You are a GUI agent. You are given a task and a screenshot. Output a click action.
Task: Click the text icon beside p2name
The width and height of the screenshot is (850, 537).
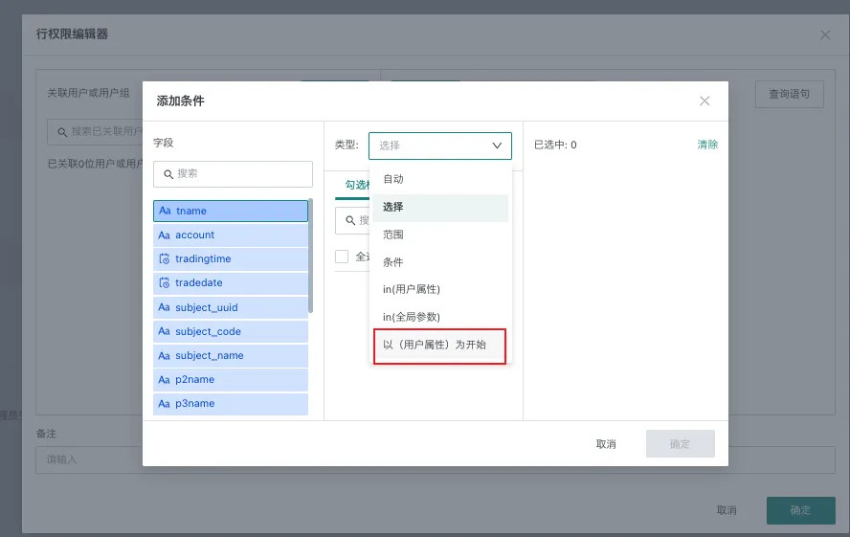(x=164, y=379)
